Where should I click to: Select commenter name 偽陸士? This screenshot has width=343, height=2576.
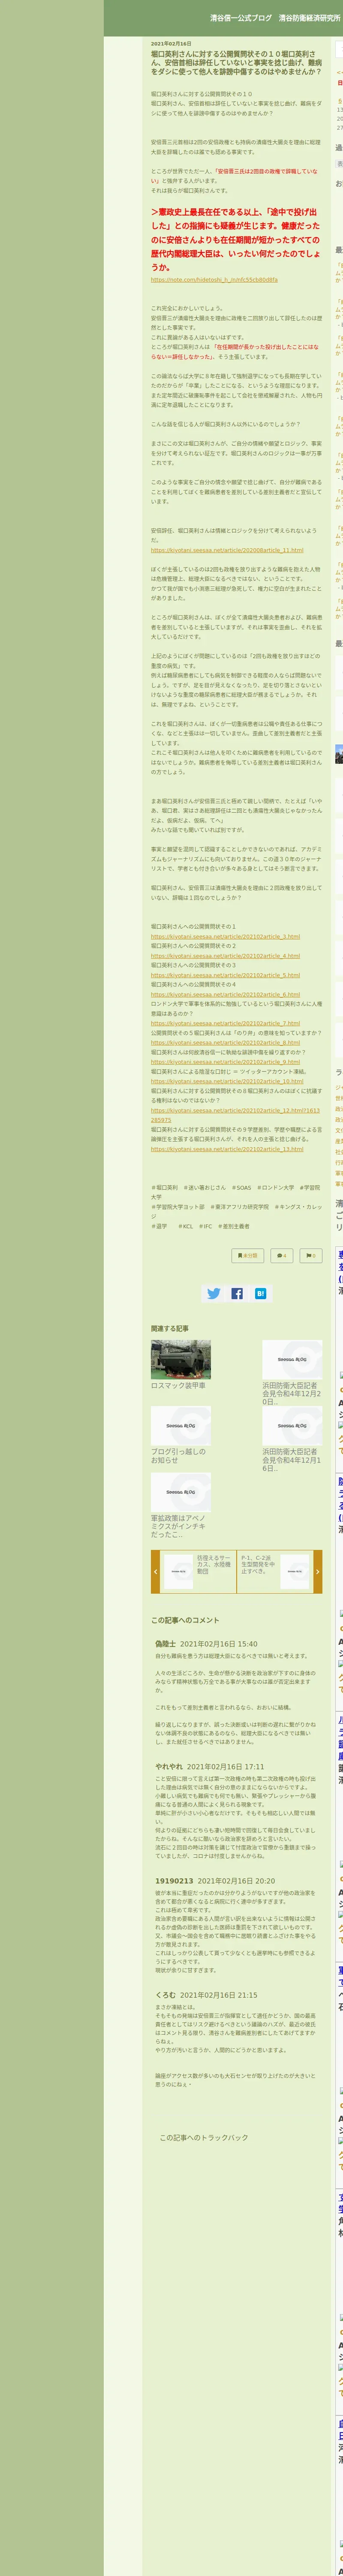pos(165,1643)
